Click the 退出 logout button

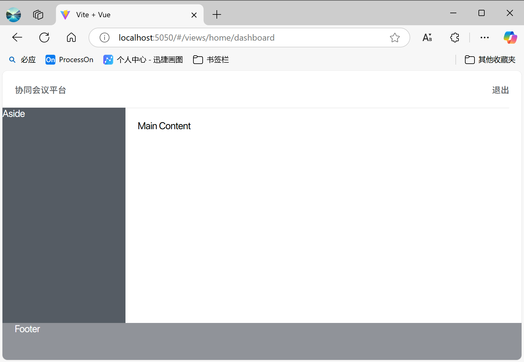coord(500,90)
